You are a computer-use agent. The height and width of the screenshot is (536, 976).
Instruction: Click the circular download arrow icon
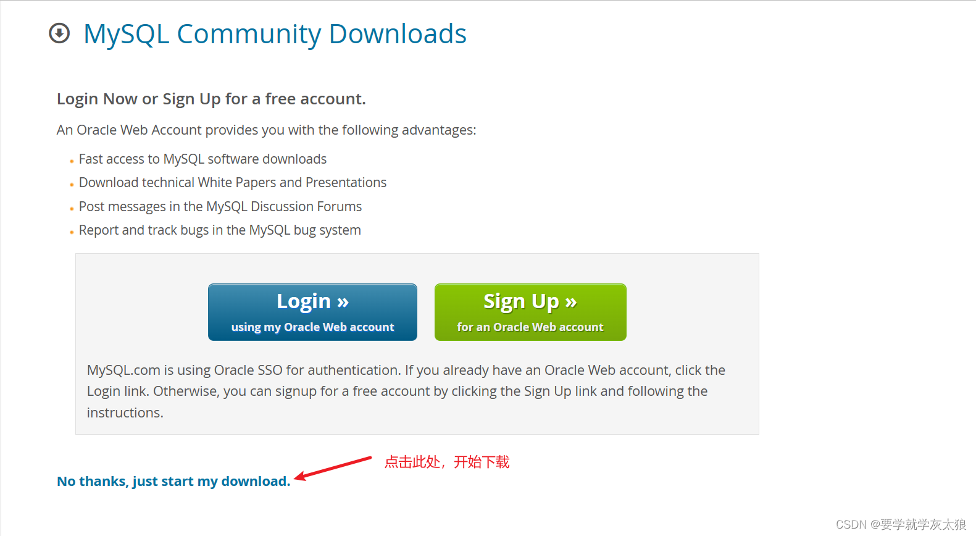click(x=59, y=33)
